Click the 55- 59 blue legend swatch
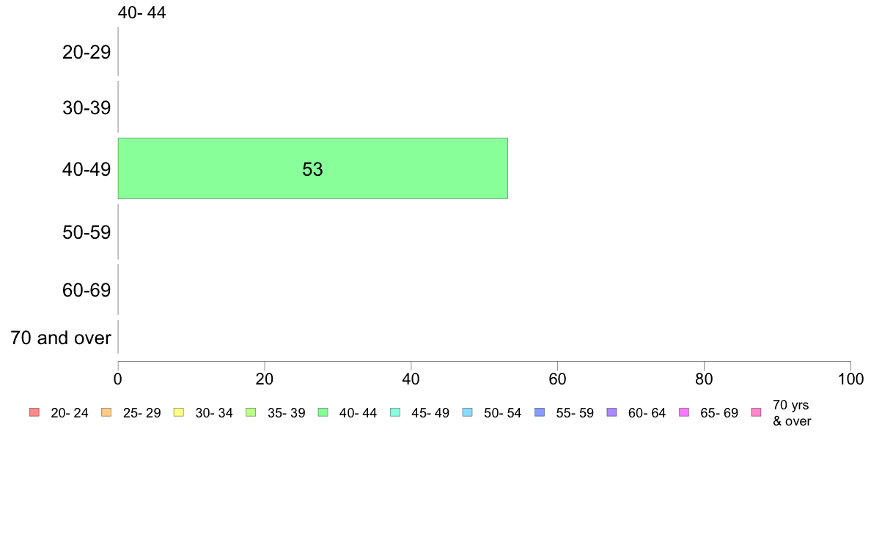Viewport: 871px width, 539px height. (540, 412)
